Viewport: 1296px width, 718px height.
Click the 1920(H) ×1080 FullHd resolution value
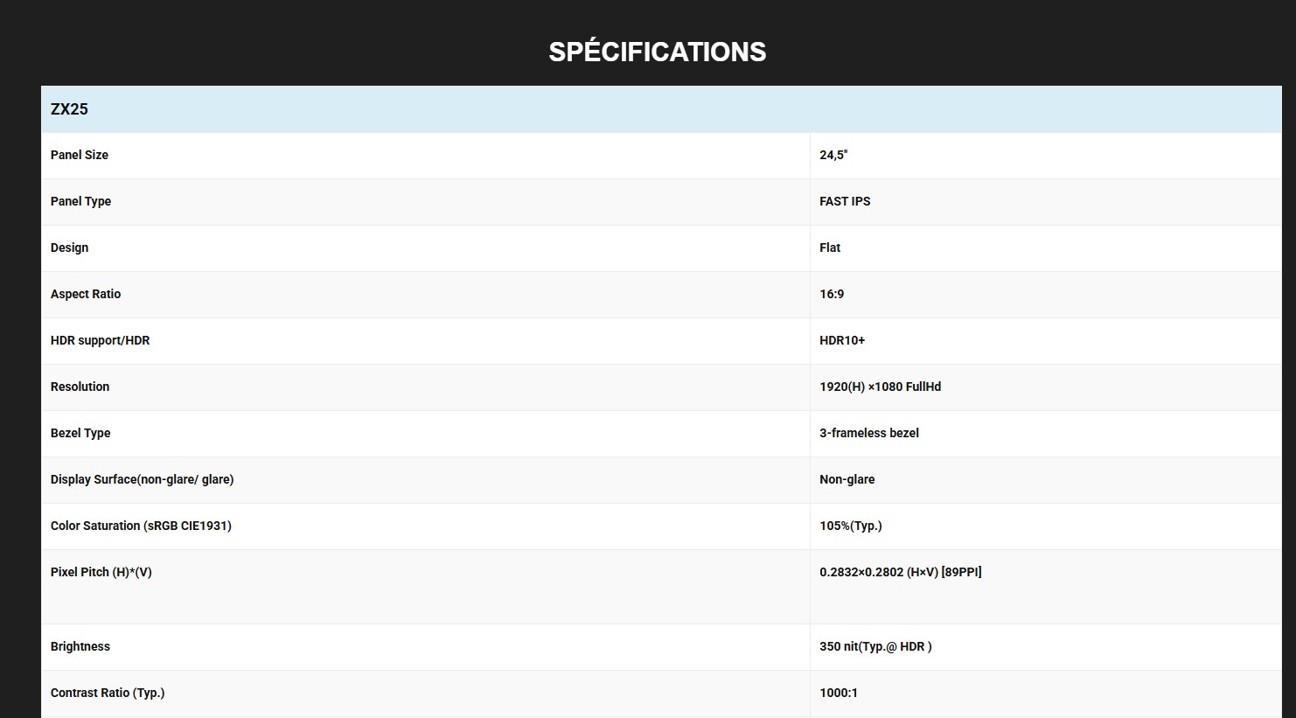point(880,387)
